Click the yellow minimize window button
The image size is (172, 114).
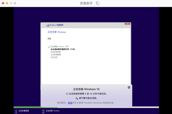[7, 3]
